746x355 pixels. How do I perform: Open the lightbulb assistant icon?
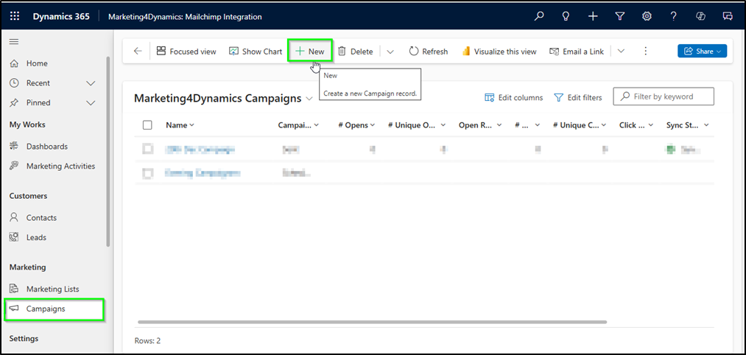coord(566,16)
